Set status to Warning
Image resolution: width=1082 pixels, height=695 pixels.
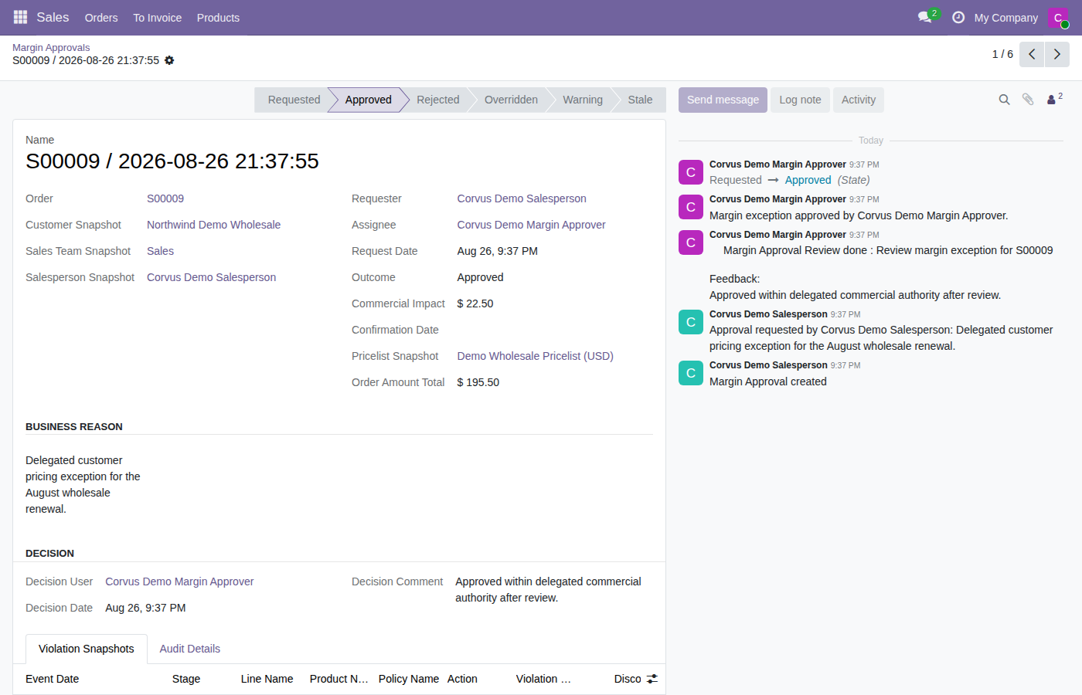click(x=583, y=100)
